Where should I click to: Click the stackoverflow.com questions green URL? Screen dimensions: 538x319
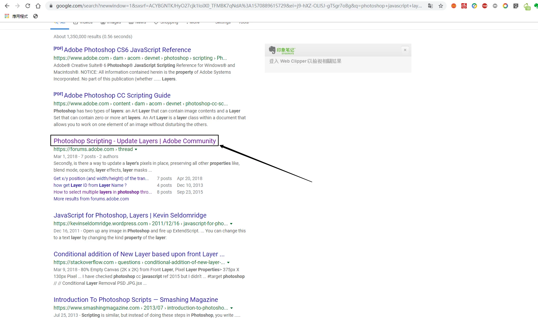pyautogui.click(x=139, y=262)
